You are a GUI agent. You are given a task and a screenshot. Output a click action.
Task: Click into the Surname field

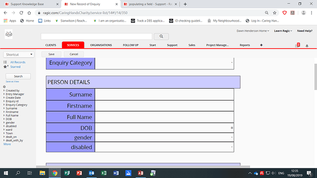[x=164, y=95]
